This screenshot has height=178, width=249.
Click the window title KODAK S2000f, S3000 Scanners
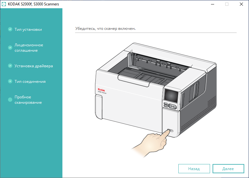[x=33, y=4]
